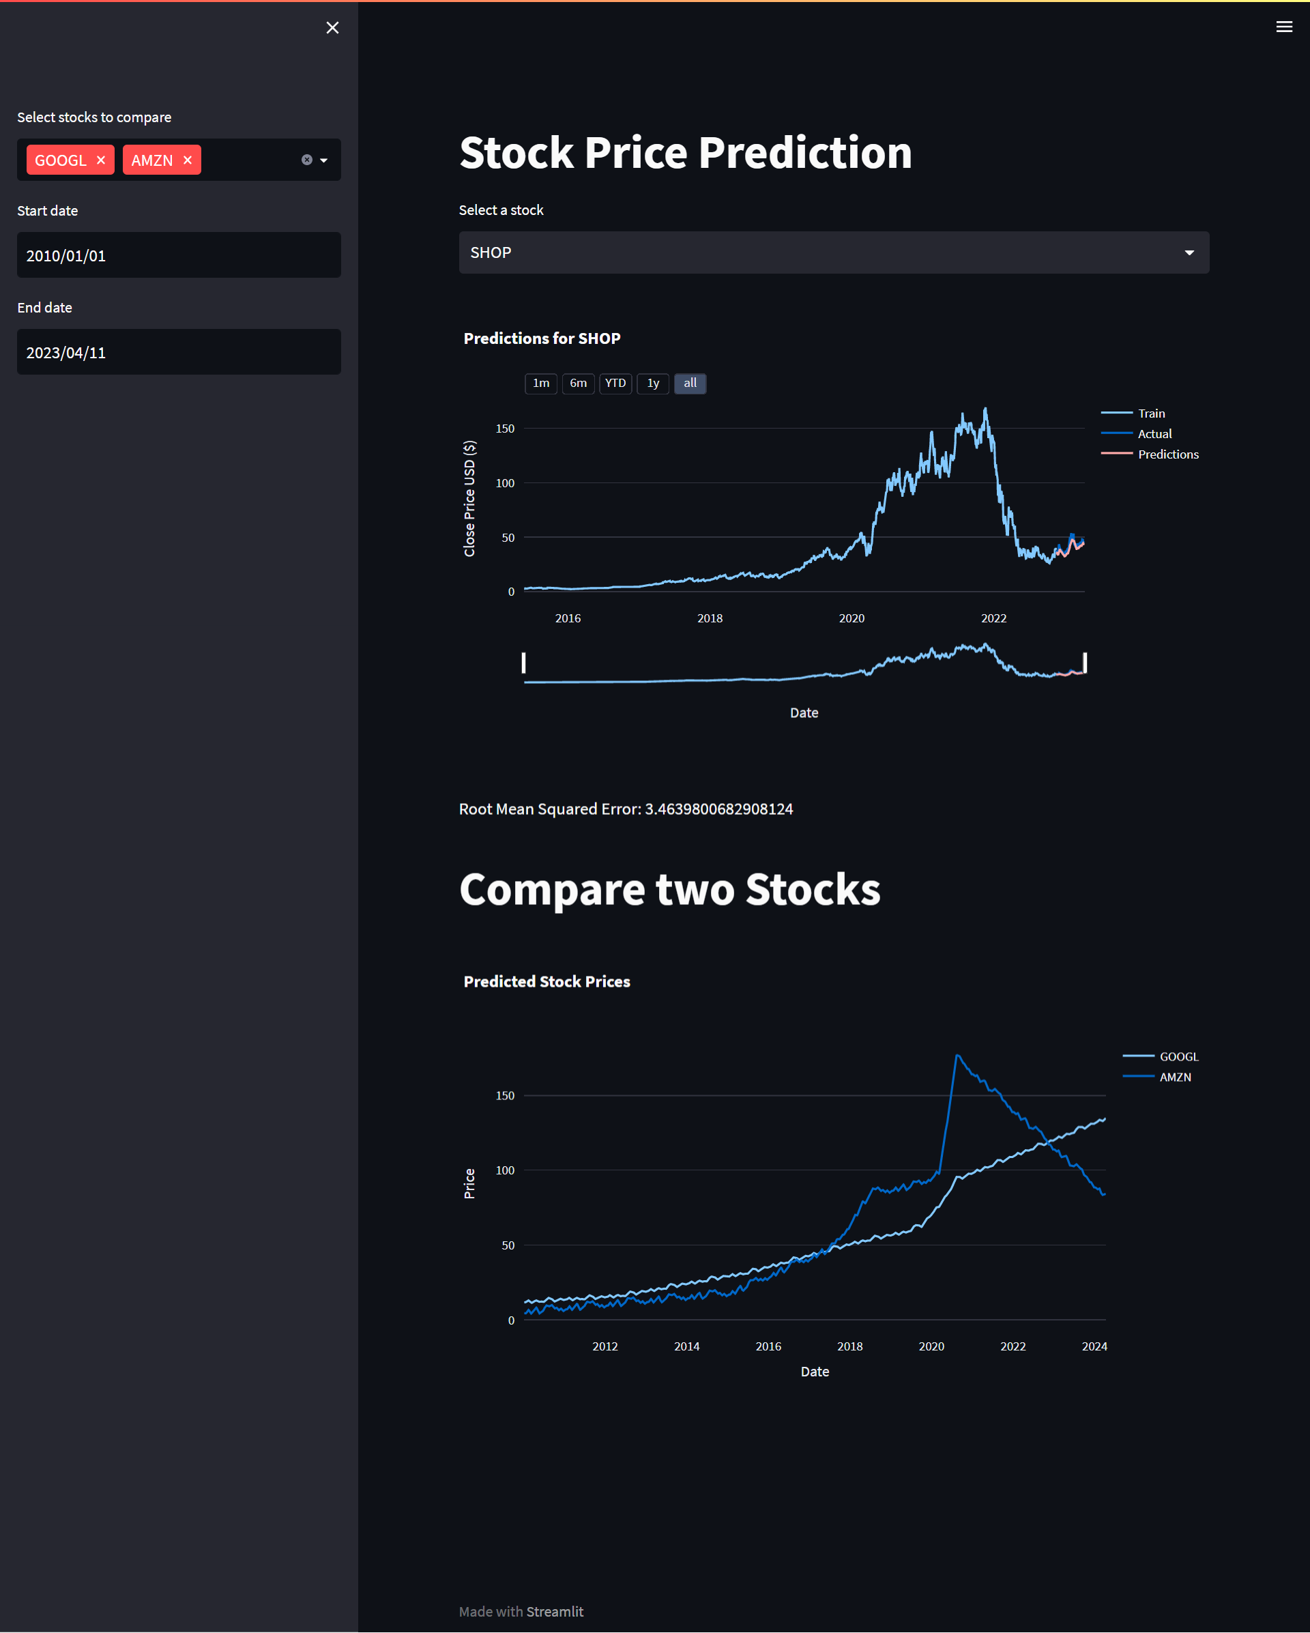Click the End date field showing 2023/04/11
1310x1633 pixels.
click(179, 351)
